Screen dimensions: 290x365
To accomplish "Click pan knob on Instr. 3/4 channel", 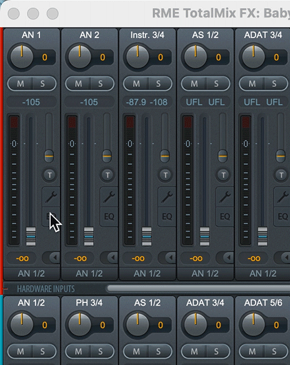I will click(x=137, y=57).
